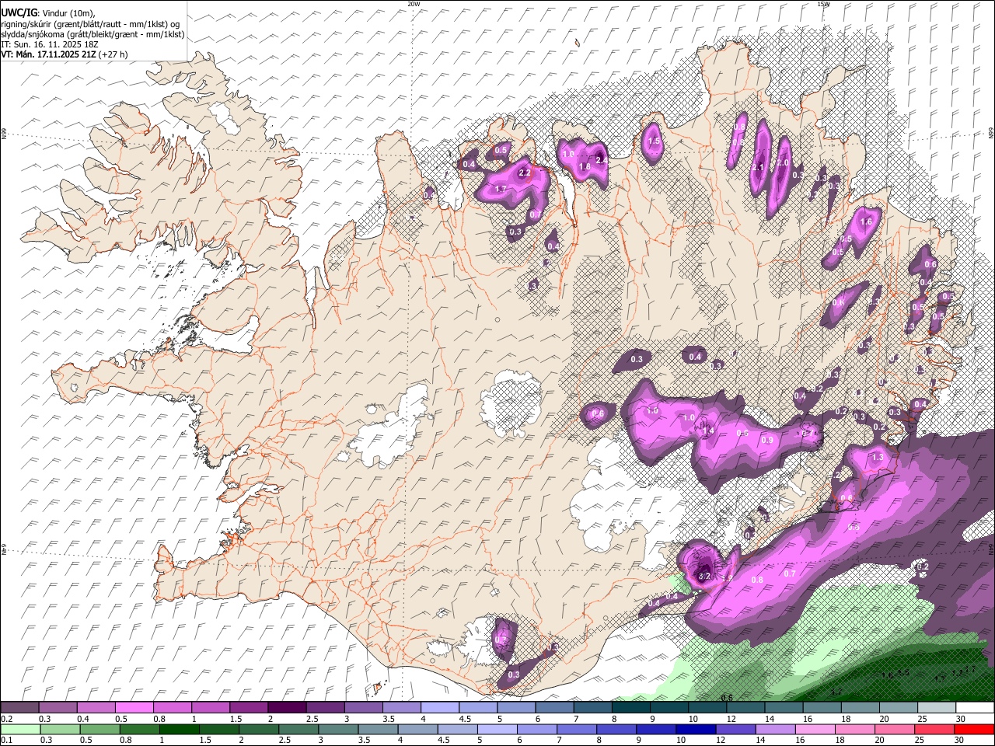The image size is (995, 746).
Task: Click the "2.0" snowfall value on the map
Action: [x=783, y=163]
